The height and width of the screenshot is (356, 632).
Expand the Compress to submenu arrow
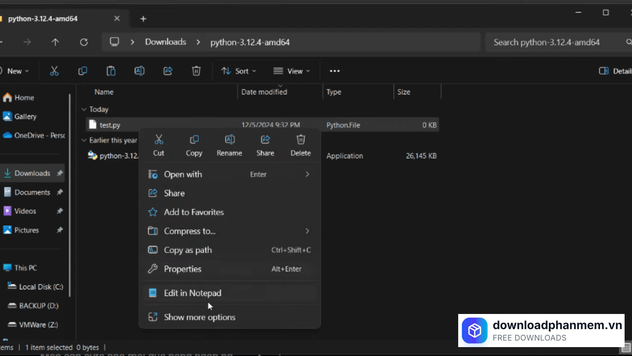coord(307,231)
